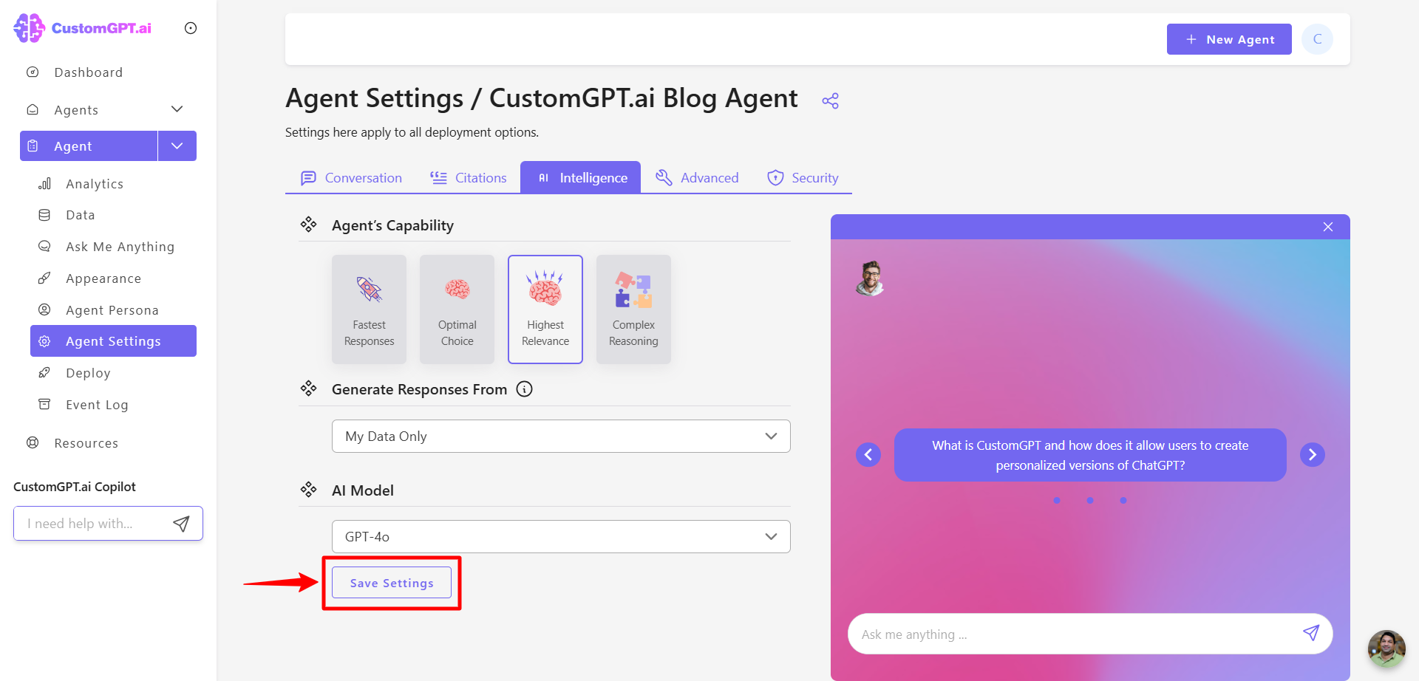Switch to the Conversation tab
Viewport: 1419px width, 681px height.
[x=351, y=178]
